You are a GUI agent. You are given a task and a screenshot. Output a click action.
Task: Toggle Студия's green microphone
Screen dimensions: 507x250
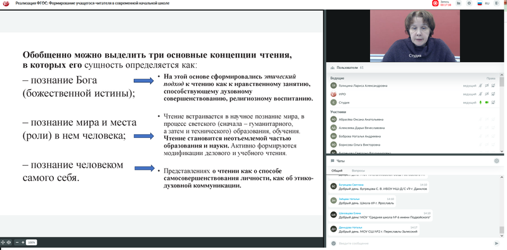pos(481,103)
